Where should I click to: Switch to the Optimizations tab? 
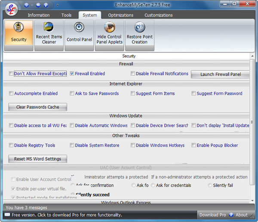(x=120, y=15)
